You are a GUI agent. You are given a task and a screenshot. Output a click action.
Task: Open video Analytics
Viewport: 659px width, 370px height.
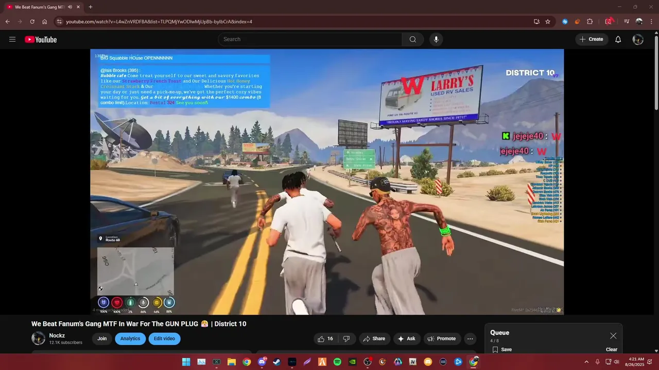coord(130,339)
